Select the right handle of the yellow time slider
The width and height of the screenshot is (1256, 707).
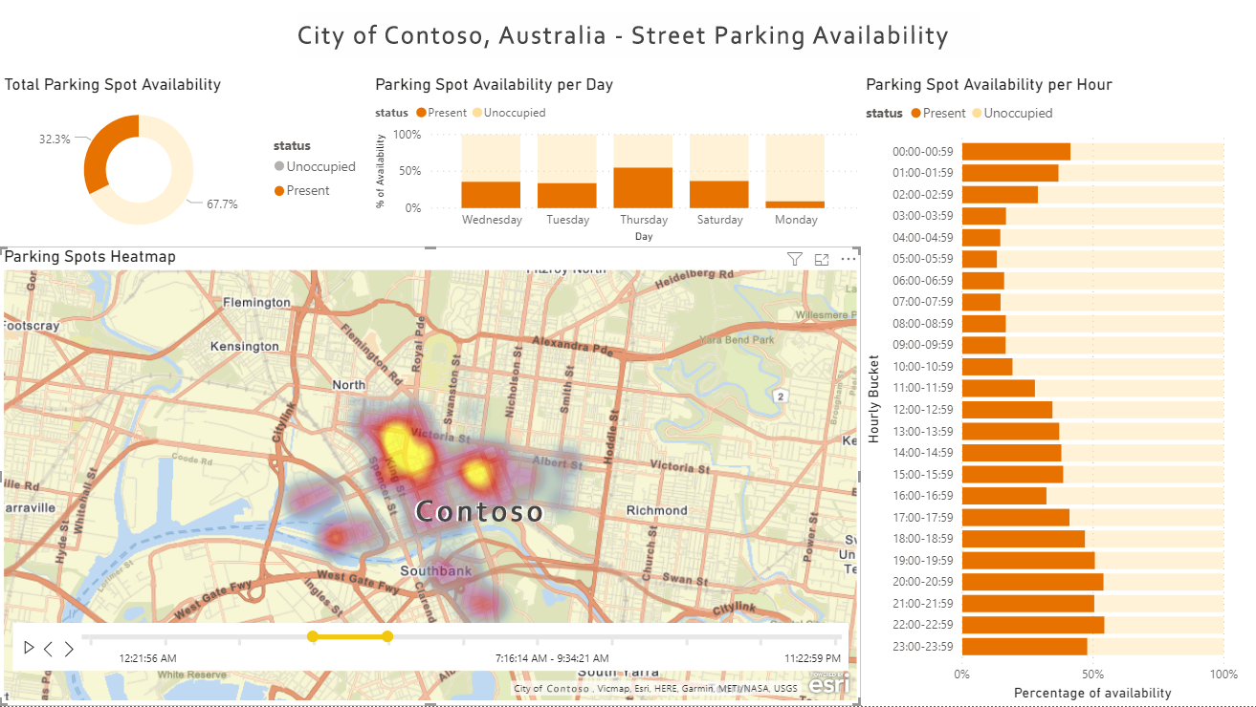pos(386,635)
